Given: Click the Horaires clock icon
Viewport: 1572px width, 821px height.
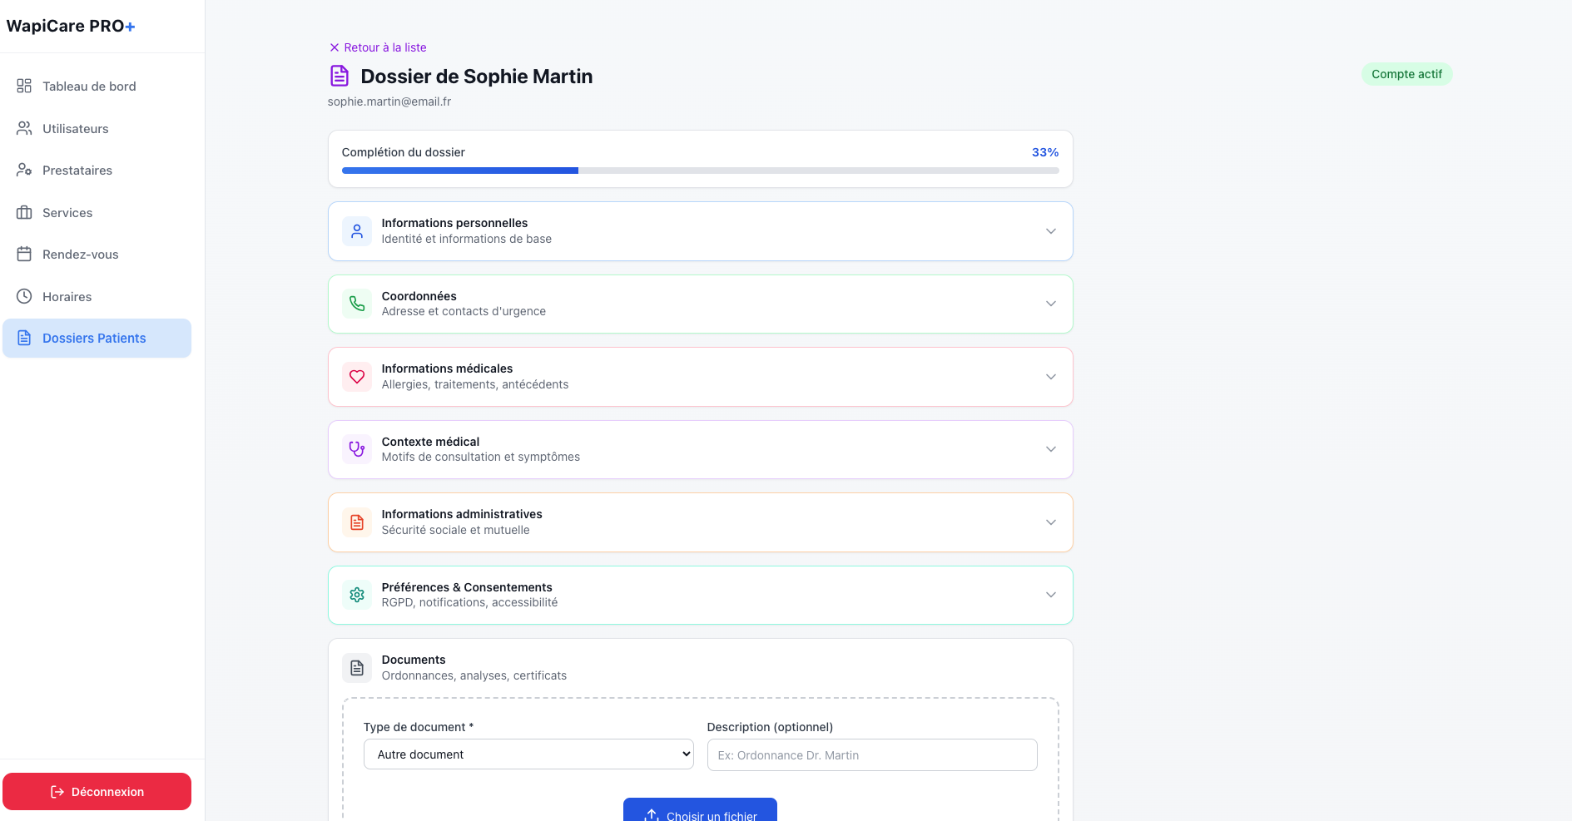Looking at the screenshot, I should coord(23,296).
